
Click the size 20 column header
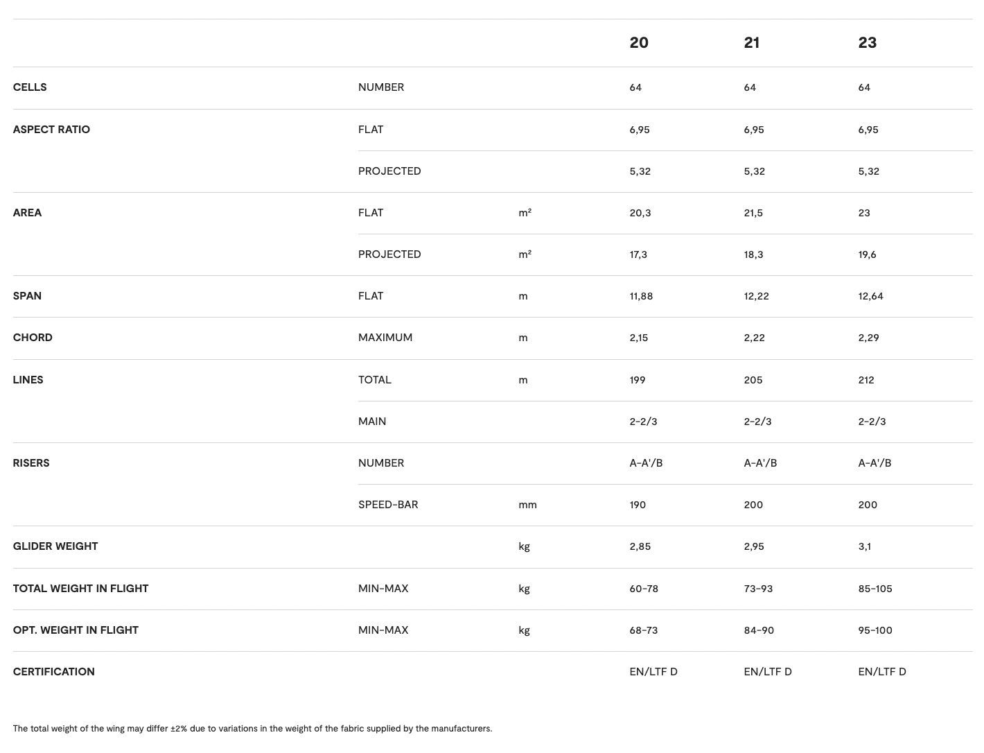638,43
